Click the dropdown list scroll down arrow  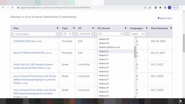[x=135, y=97]
